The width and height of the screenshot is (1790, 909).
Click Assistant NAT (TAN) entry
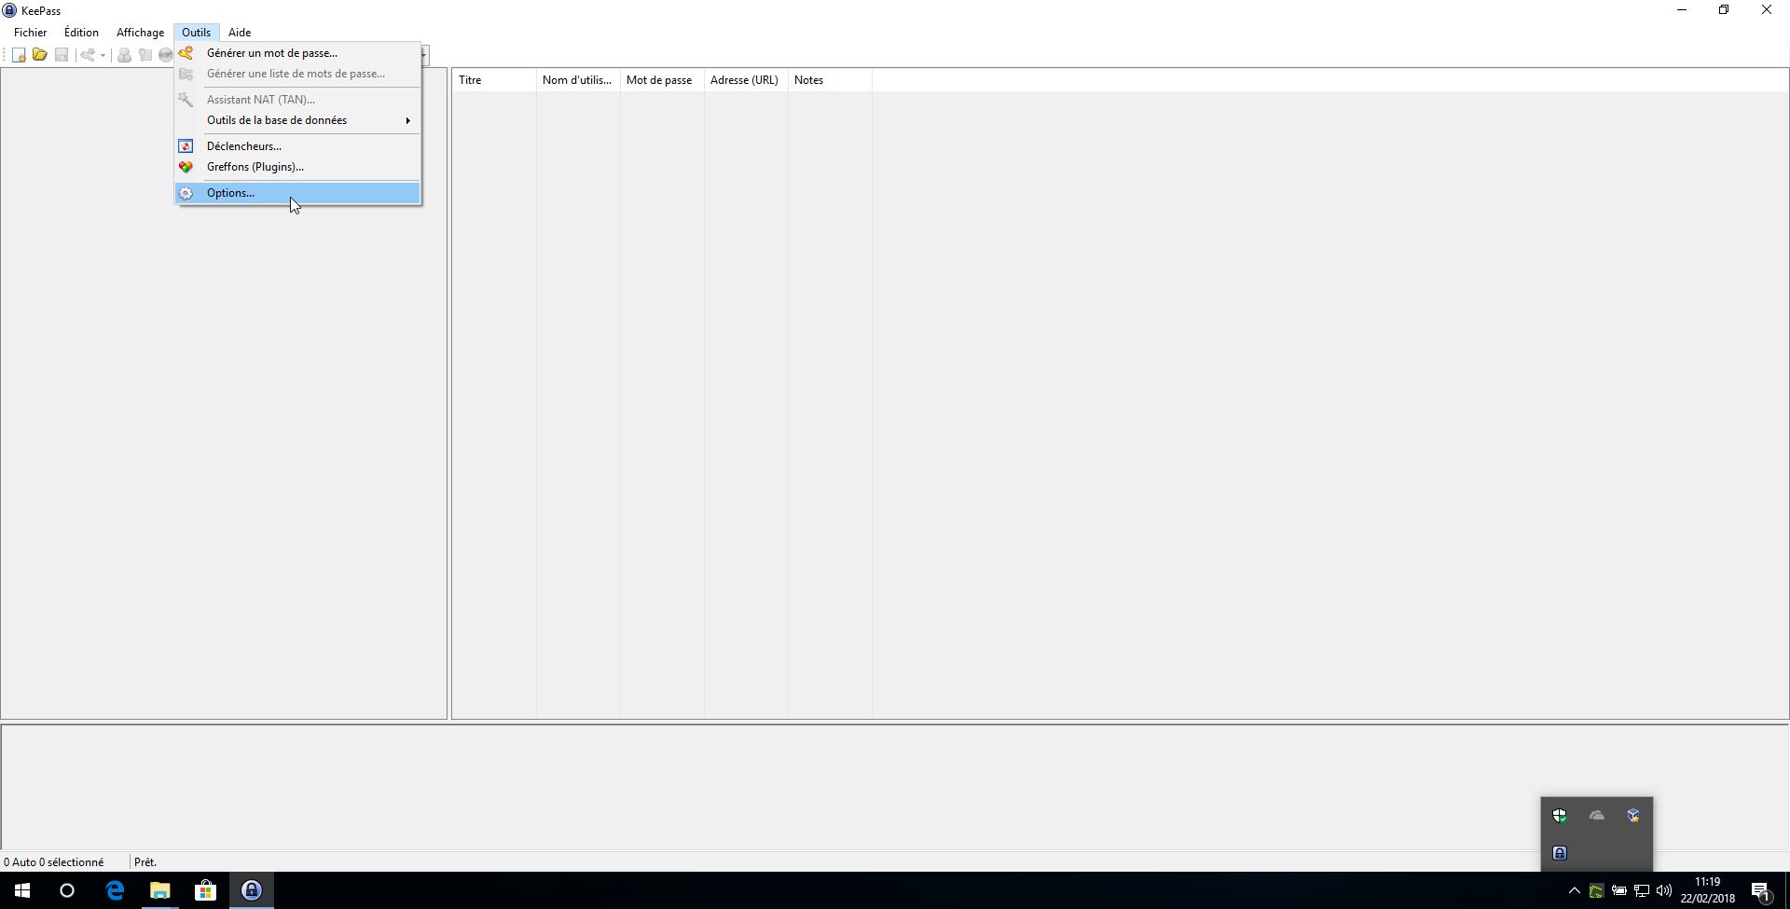tap(298, 100)
